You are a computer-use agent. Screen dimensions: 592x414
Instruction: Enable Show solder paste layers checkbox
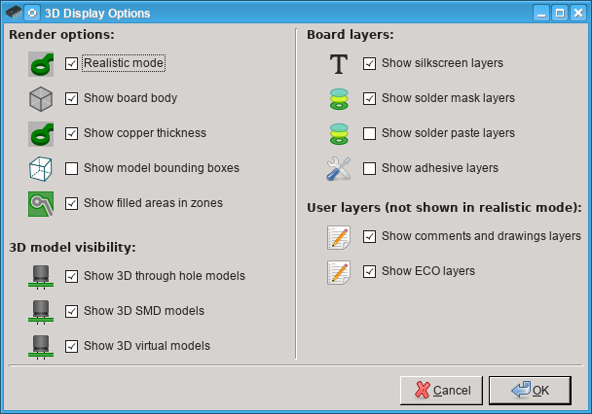(x=369, y=133)
